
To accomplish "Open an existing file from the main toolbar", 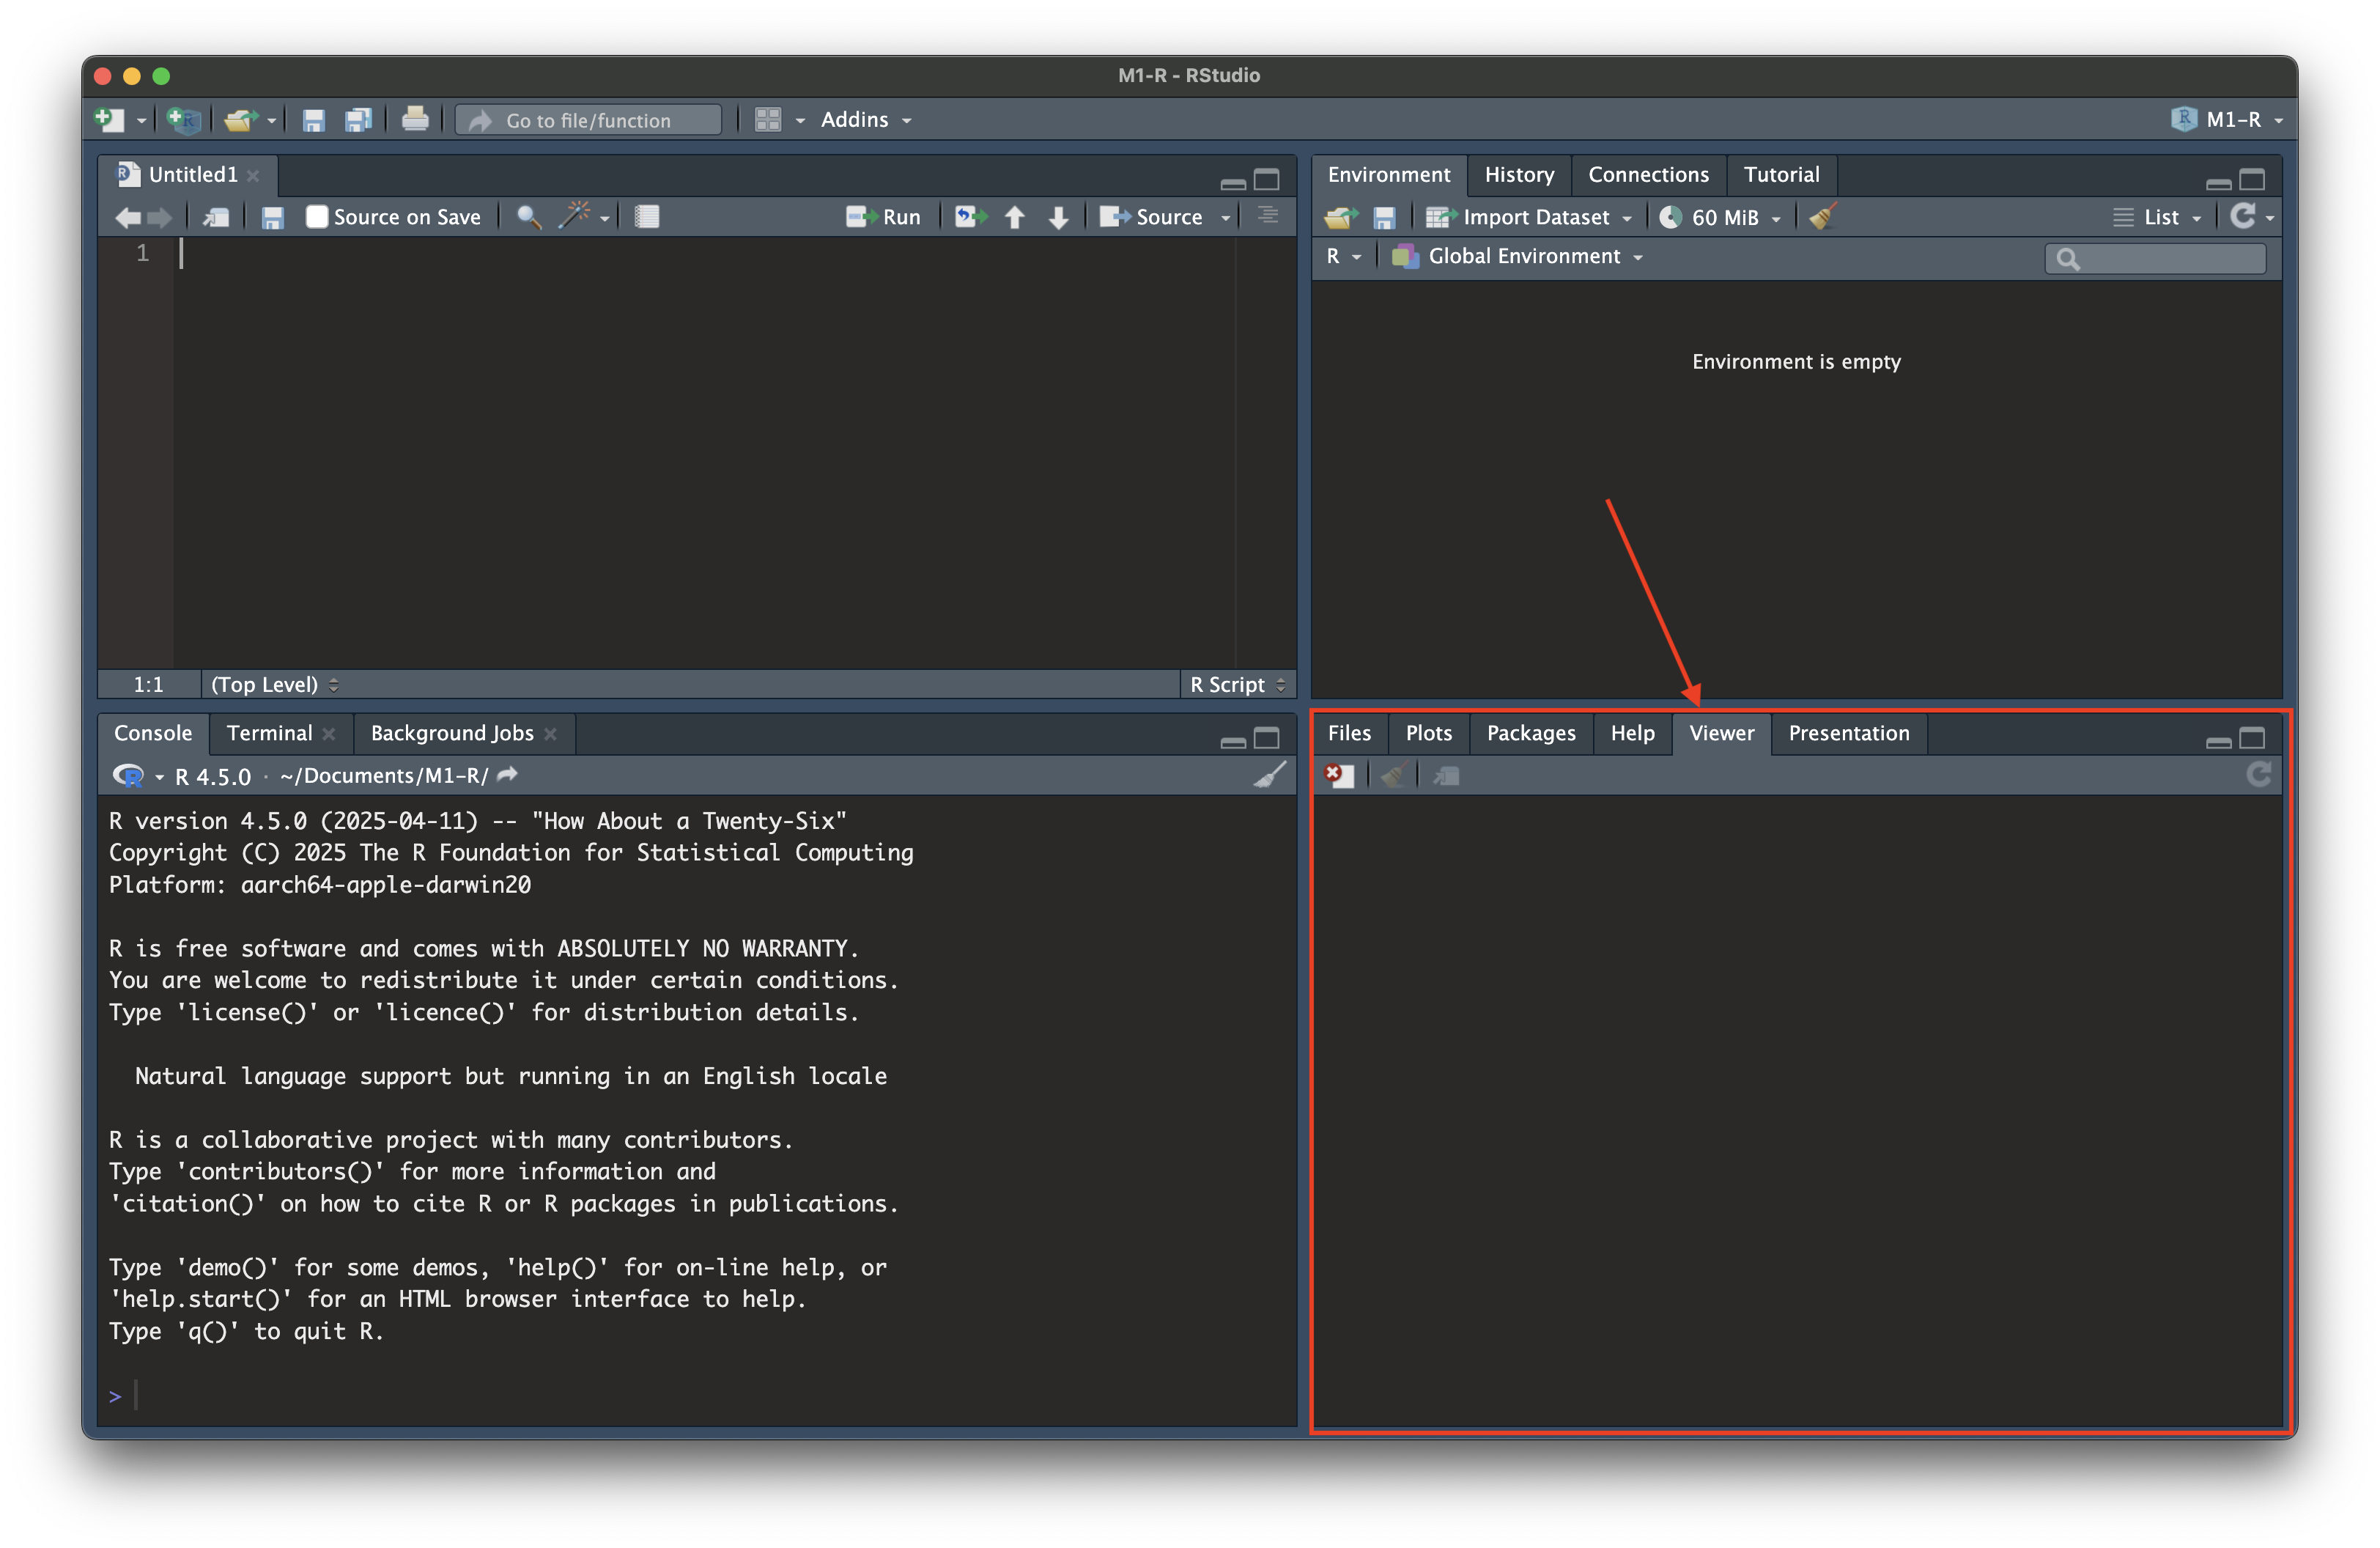I will (x=241, y=120).
